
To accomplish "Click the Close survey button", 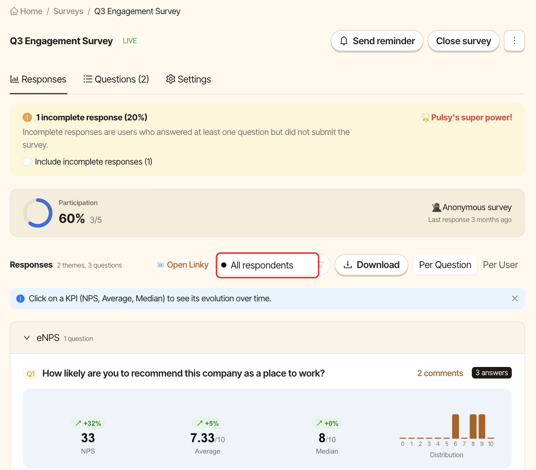I will coord(464,41).
